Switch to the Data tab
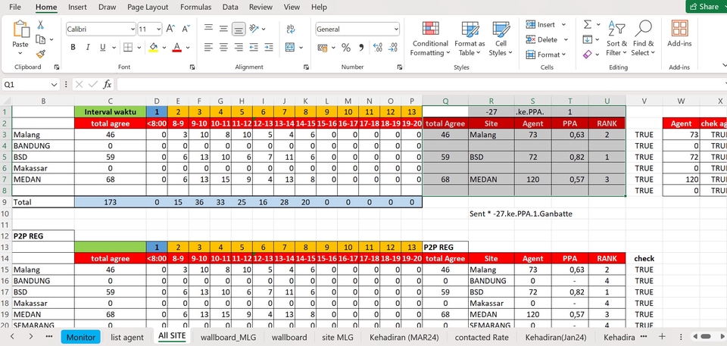Viewport: 727px width, 346px height. [x=230, y=7]
